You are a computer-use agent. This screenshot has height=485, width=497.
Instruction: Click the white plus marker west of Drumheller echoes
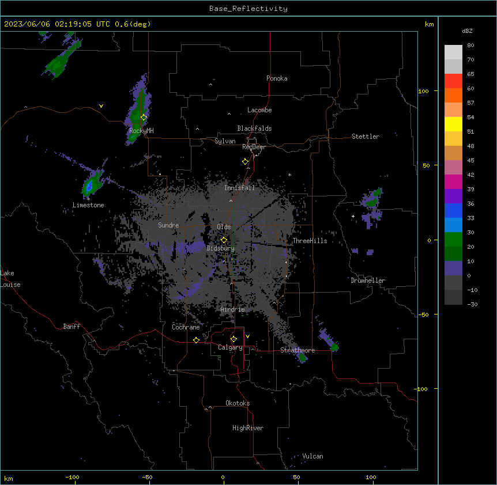click(x=353, y=216)
